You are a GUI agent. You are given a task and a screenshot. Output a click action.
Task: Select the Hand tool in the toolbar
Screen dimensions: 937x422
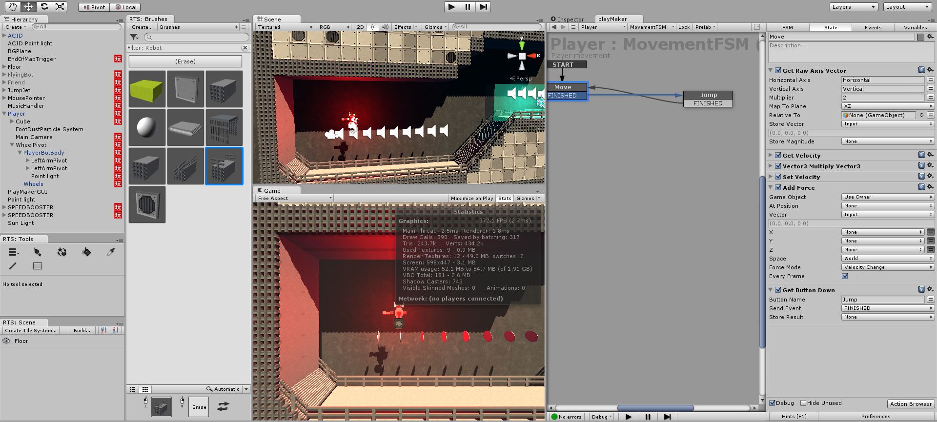tap(13, 6)
